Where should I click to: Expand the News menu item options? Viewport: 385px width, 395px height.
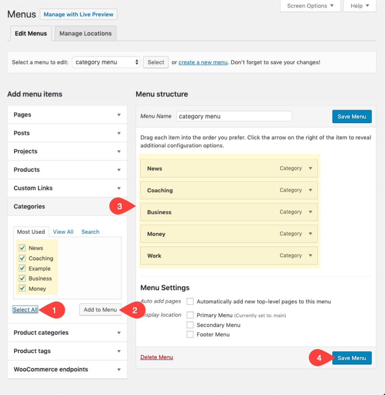310,168
